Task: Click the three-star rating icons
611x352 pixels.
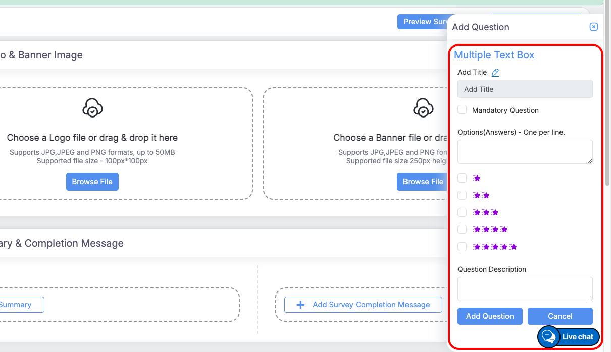Action: click(485, 212)
